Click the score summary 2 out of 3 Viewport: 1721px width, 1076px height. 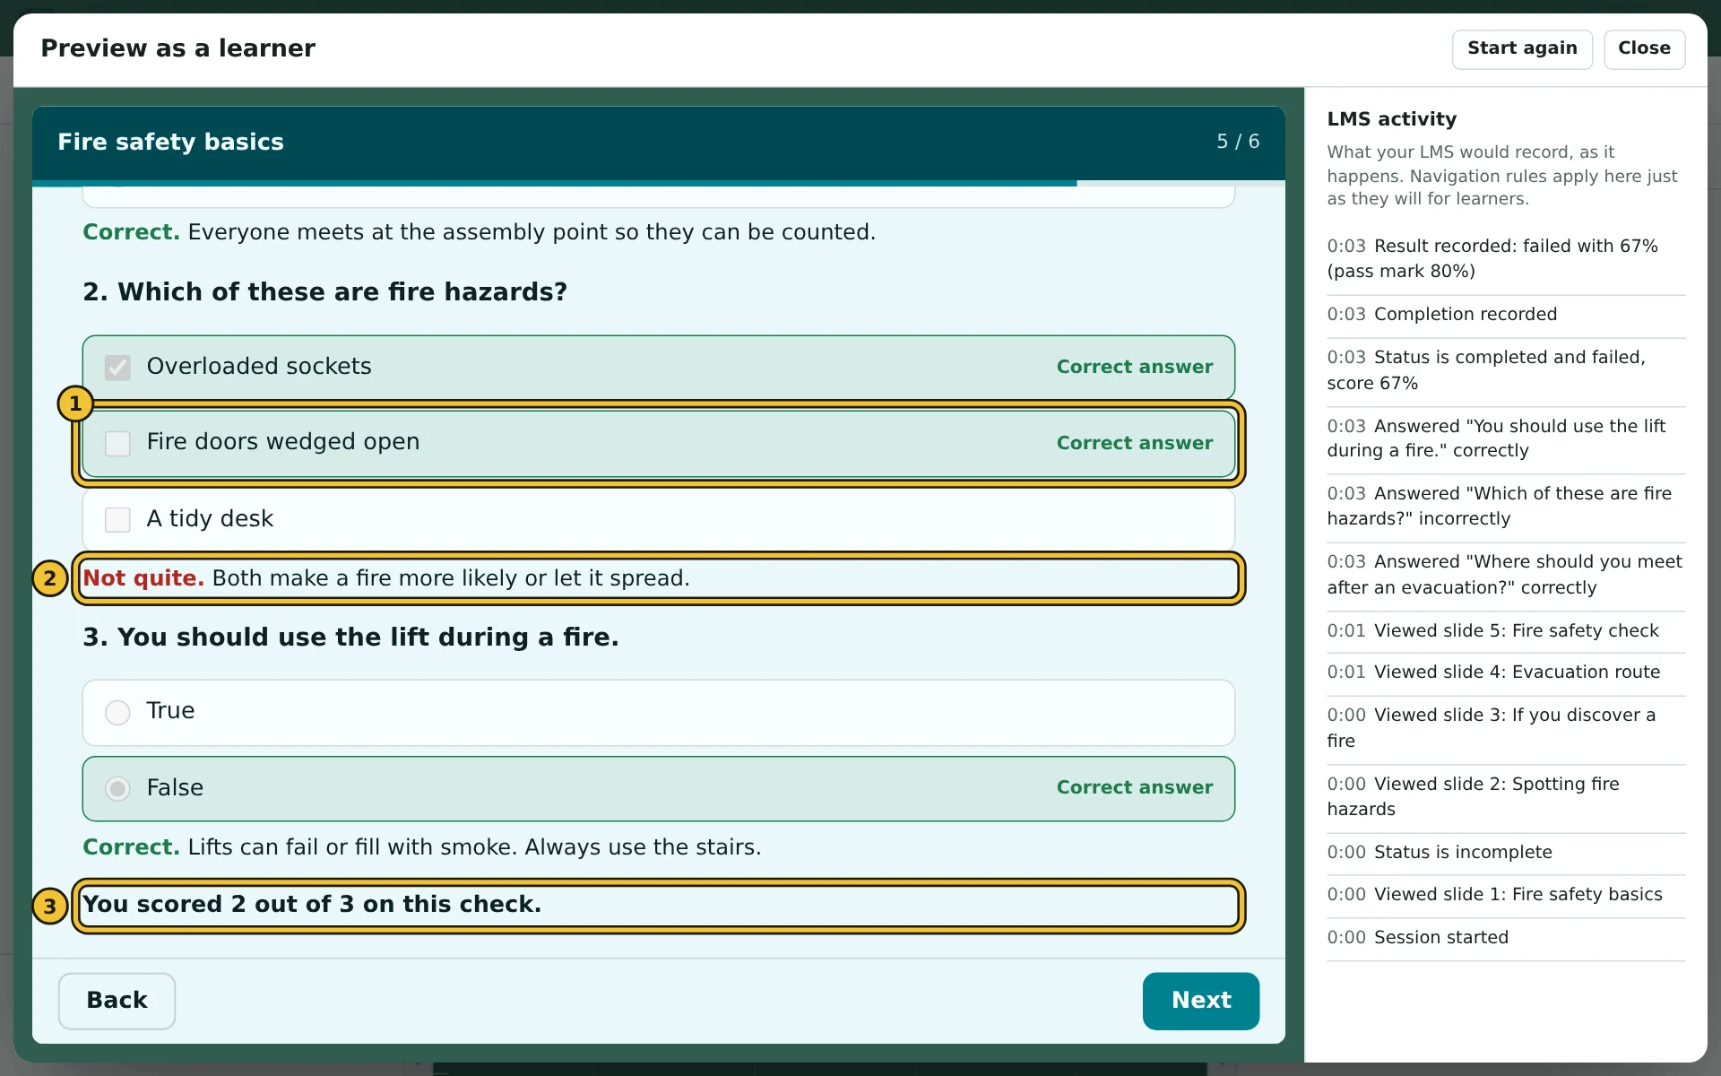[312, 905]
